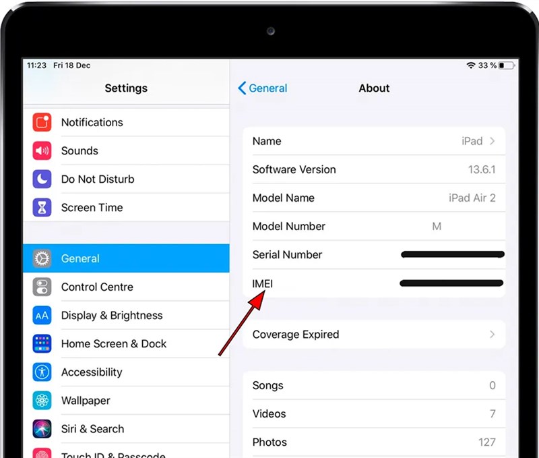The image size is (539, 458).
Task: Tap the Display & Brightness AA icon
Action: pos(42,315)
